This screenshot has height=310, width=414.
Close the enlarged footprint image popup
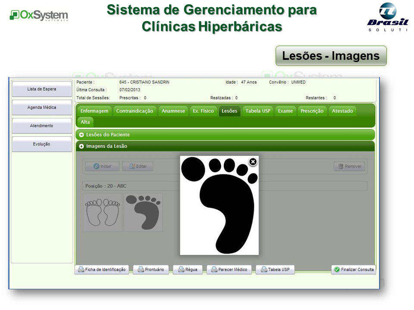[x=253, y=161]
